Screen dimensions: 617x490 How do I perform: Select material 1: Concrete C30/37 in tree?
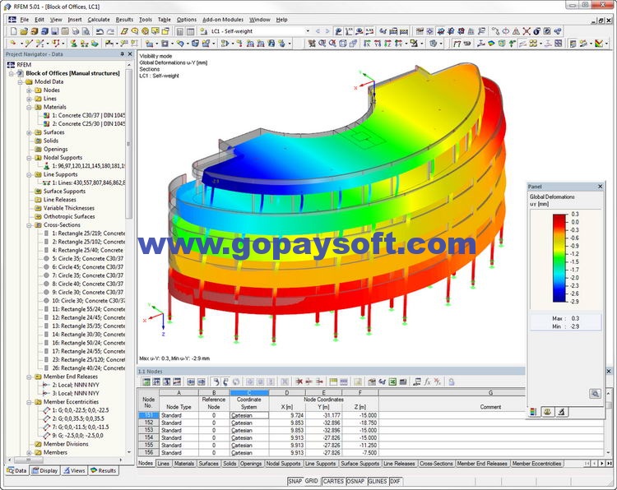click(x=88, y=116)
